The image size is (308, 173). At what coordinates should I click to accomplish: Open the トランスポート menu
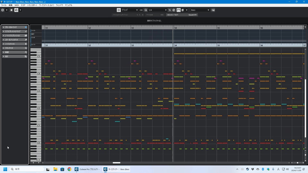pos(32,5)
